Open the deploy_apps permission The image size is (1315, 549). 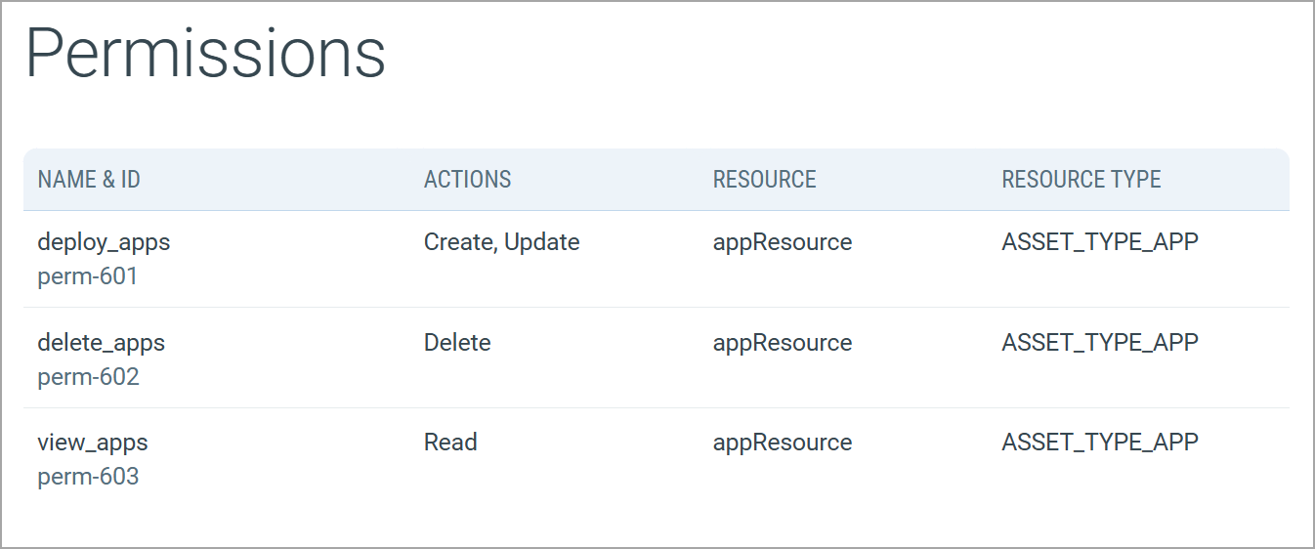coord(104,242)
